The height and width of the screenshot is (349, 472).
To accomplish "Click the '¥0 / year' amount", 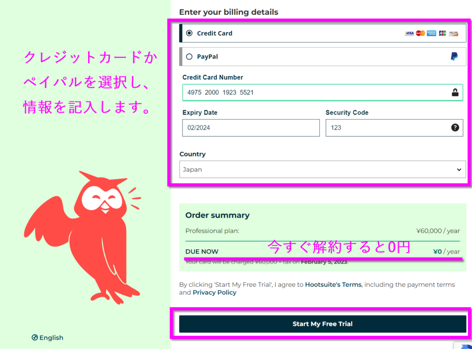I will [x=446, y=252].
